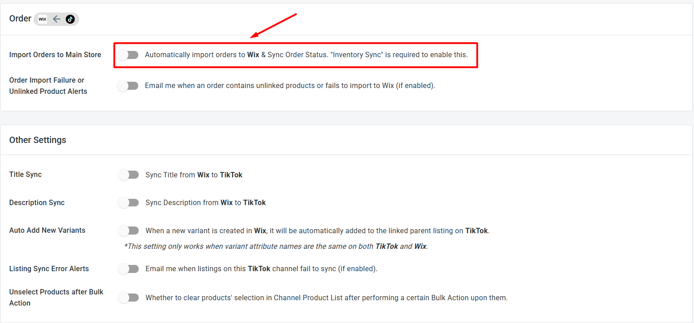Enable the Description Sync switch

click(128, 203)
